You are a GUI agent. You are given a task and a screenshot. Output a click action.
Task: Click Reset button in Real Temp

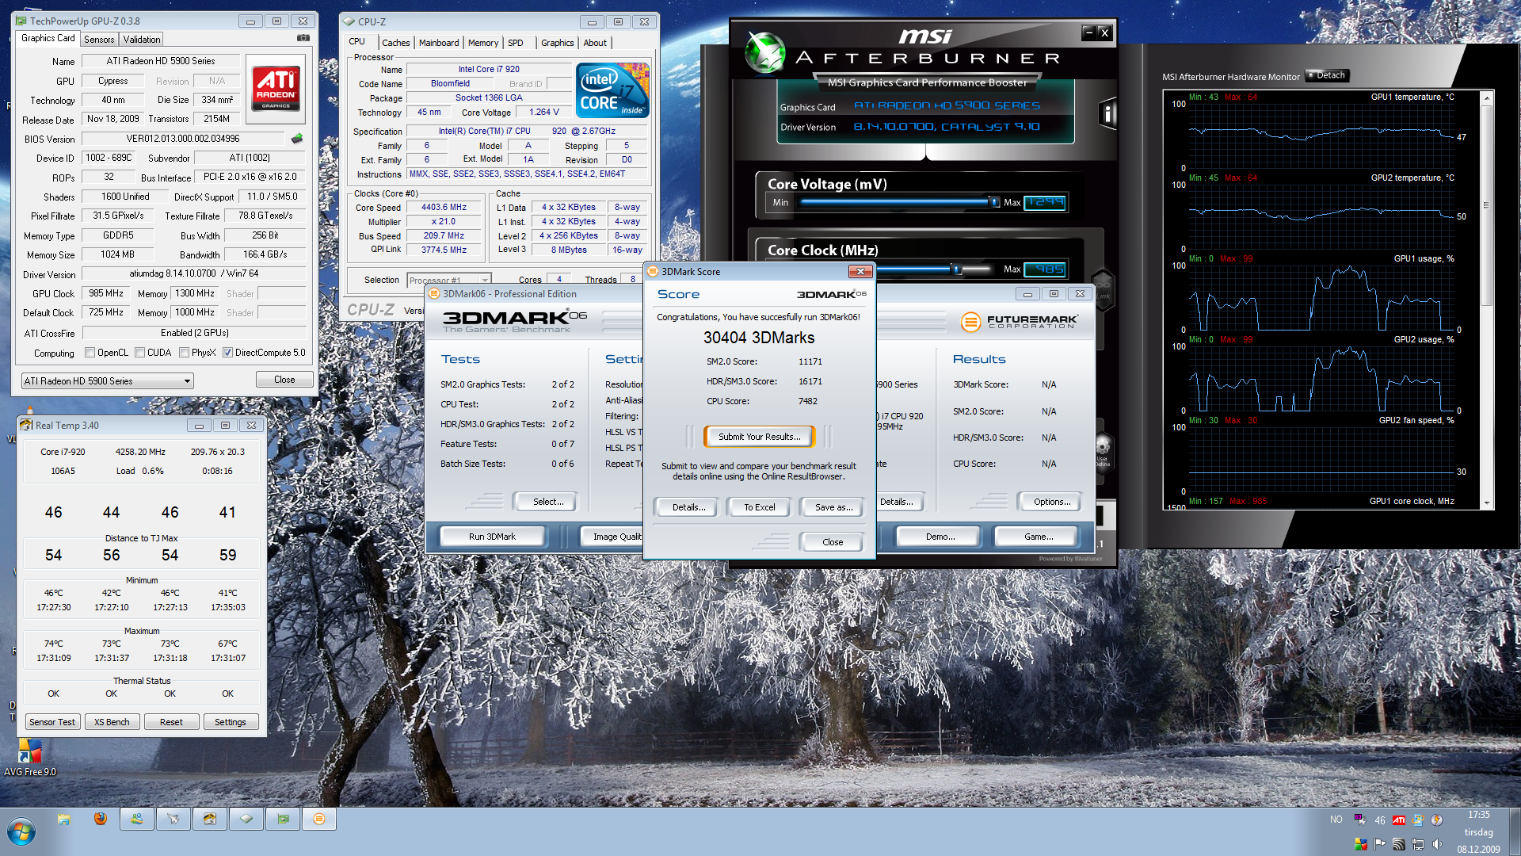tap(171, 722)
